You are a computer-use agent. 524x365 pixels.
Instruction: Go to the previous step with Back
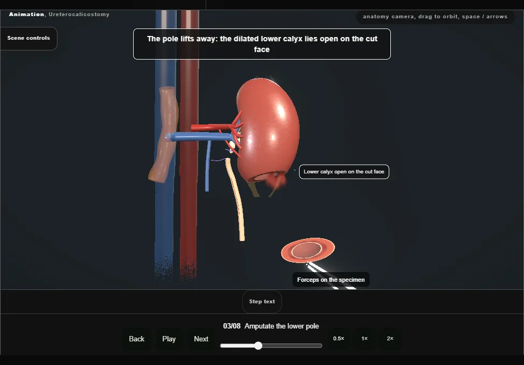(x=137, y=339)
